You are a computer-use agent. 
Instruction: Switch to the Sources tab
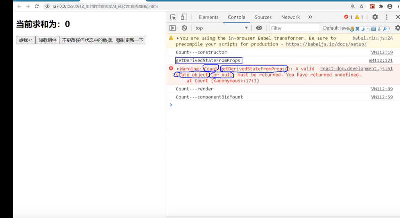click(x=263, y=17)
